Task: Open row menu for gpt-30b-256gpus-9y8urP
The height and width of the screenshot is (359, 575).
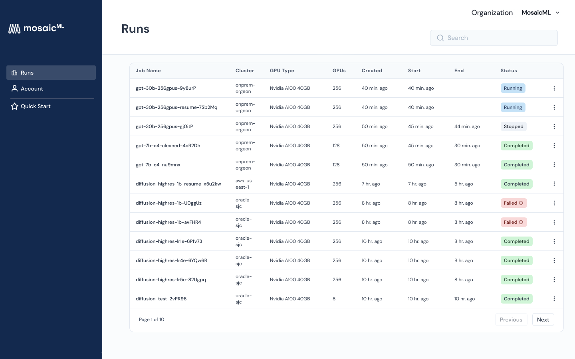Action: point(554,88)
